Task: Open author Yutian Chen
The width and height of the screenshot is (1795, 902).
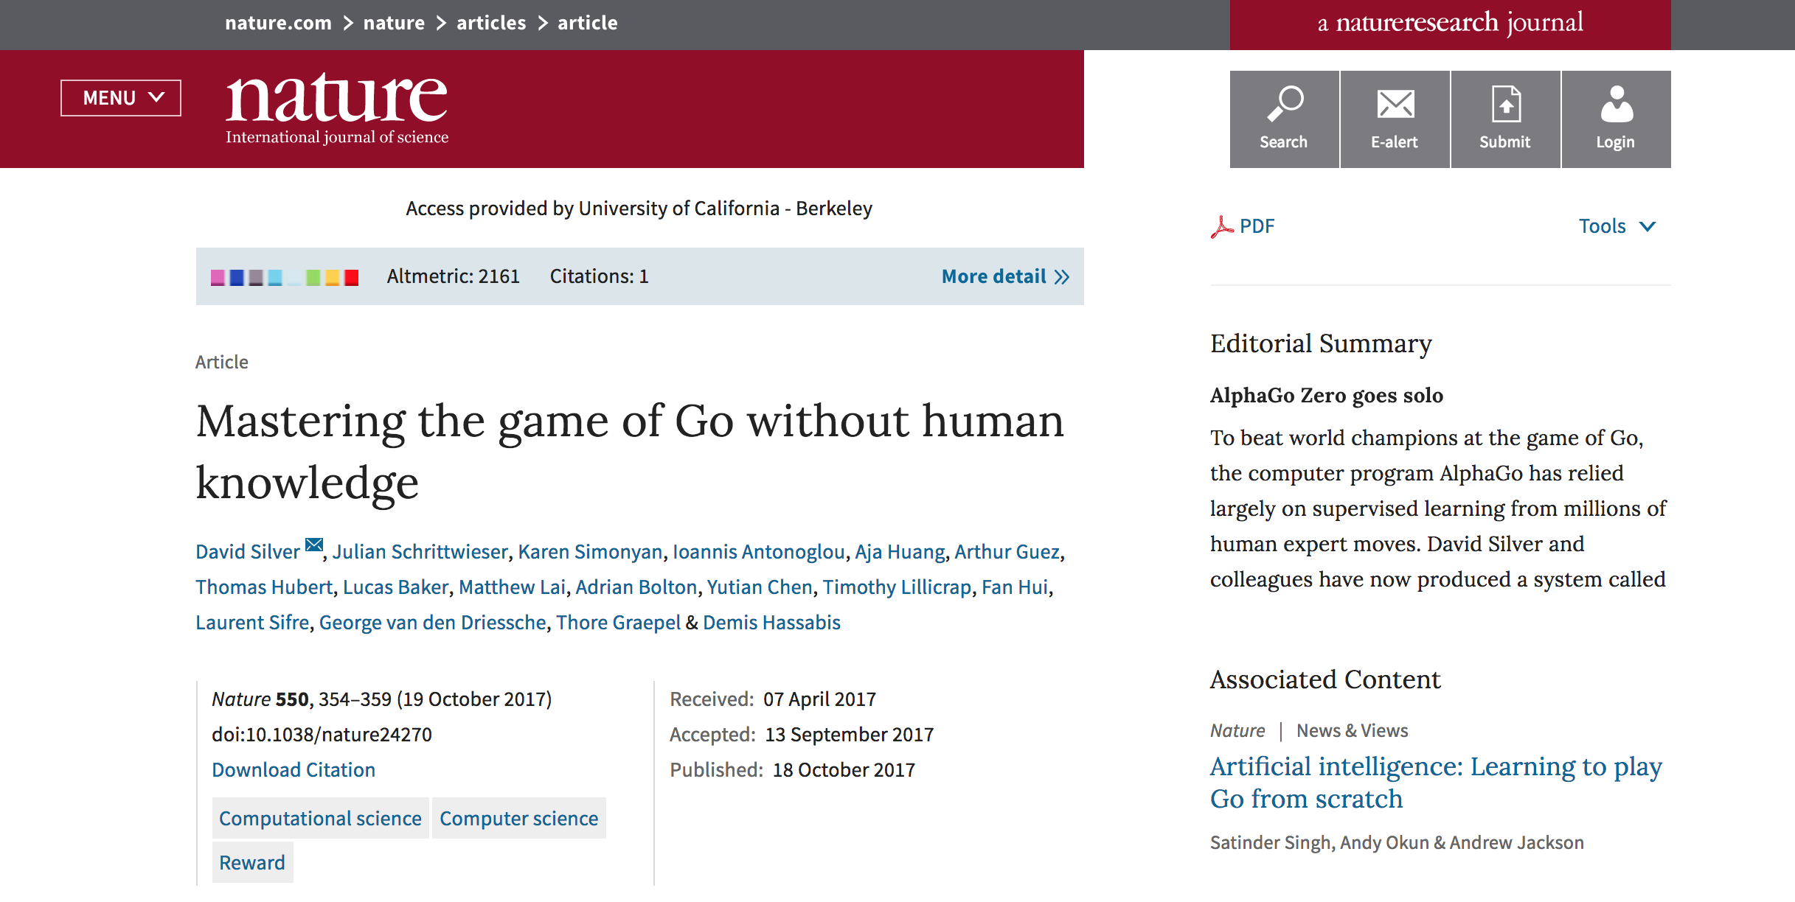Action: tap(760, 587)
